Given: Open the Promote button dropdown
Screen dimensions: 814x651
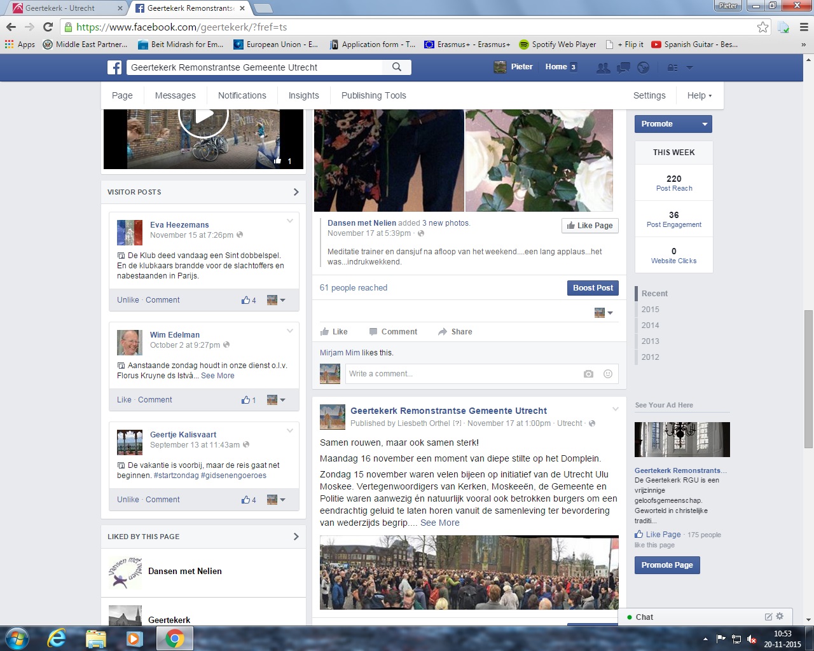Looking at the screenshot, I should point(705,124).
